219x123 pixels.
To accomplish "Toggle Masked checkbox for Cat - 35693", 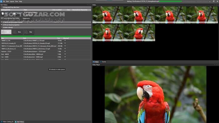I will pyautogui.click(x=65, y=57).
